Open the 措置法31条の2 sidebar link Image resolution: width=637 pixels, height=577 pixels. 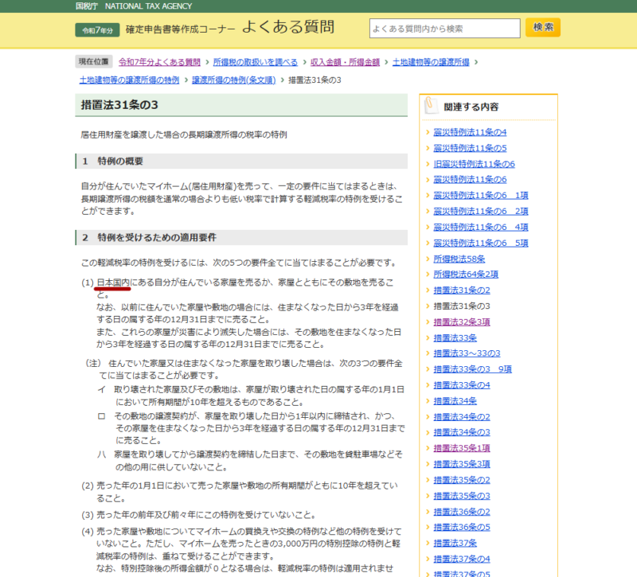(462, 290)
